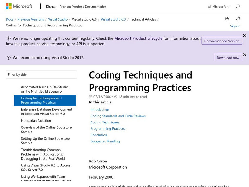The width and height of the screenshot is (249, 187).
Task: Open Setting Up the Online Bookstore Sample
Action: 45,141
